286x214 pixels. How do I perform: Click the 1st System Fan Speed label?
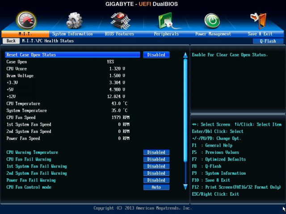(x=29, y=124)
